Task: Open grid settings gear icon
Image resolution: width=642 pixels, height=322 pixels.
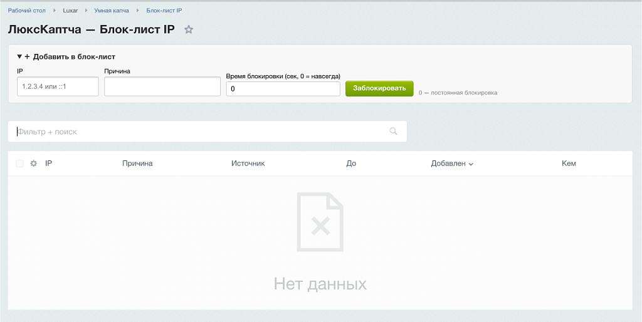Action: pyautogui.click(x=34, y=164)
